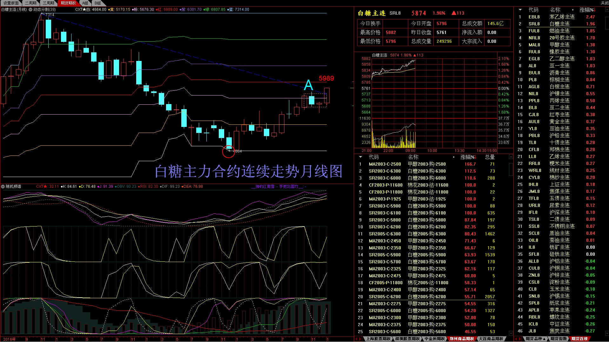Image resolution: width=609 pixels, height=342 pixels.
Task: Toggle sort order on 总量 column
Action: (x=489, y=157)
